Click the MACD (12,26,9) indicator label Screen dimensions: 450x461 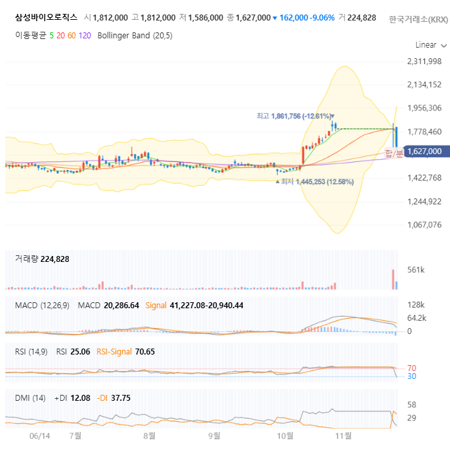(42, 306)
